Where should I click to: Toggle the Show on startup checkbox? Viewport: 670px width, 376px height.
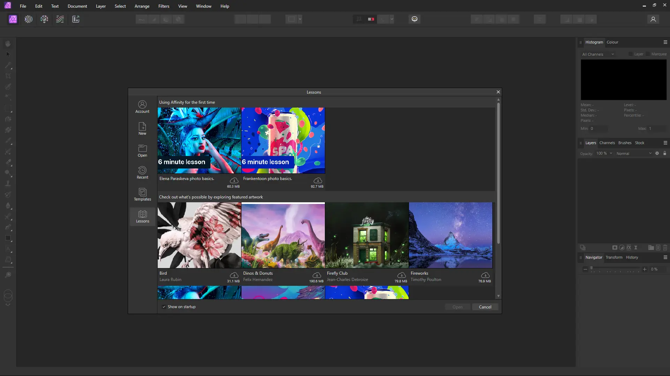(x=164, y=307)
